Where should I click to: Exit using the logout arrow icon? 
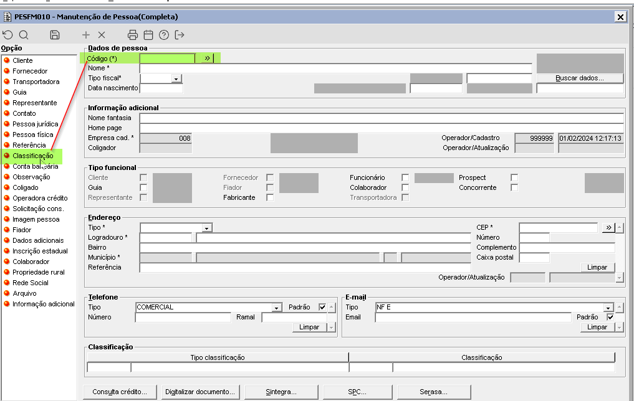point(180,35)
